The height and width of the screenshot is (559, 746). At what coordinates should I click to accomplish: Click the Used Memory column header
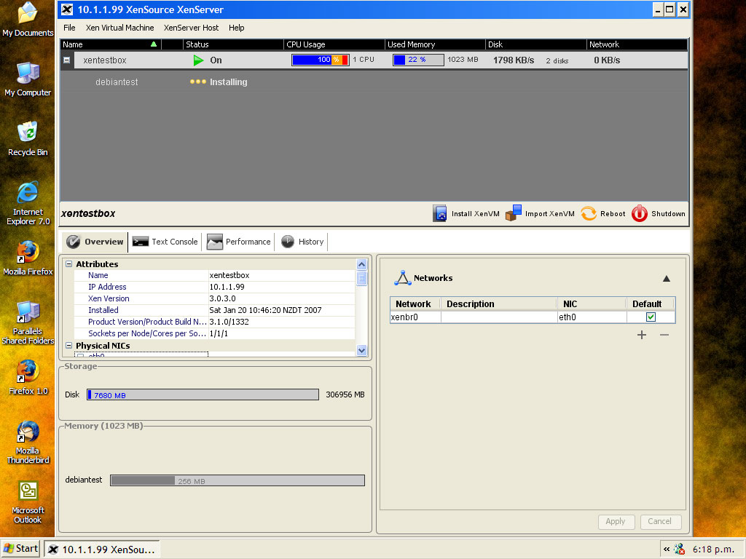436,44
